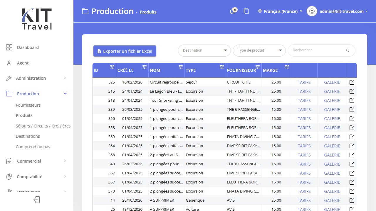Click 'Tour Snorkeling' name cell
The height and width of the screenshot is (211, 376).
click(166, 101)
